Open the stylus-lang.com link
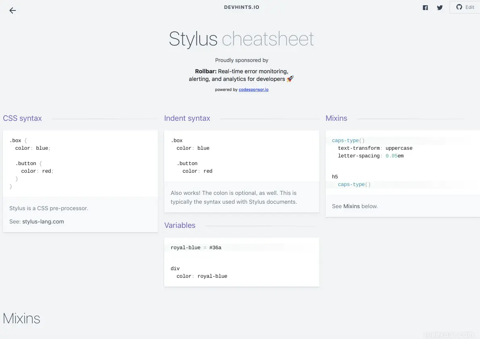 [43, 221]
